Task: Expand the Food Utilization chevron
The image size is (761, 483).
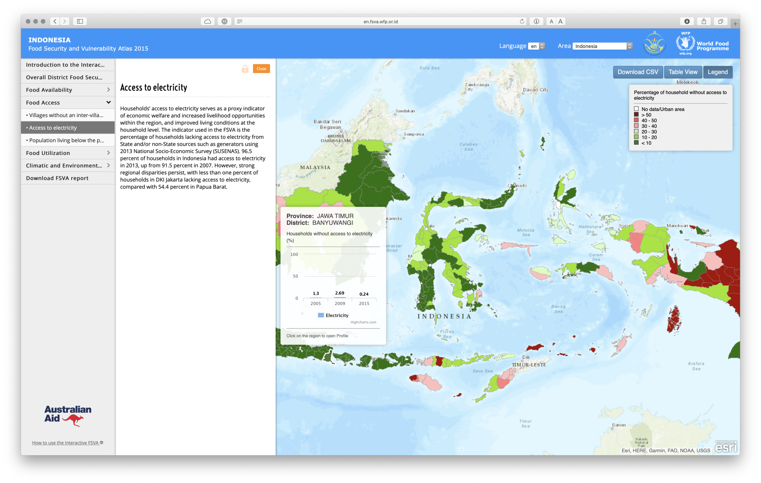Action: 108,153
